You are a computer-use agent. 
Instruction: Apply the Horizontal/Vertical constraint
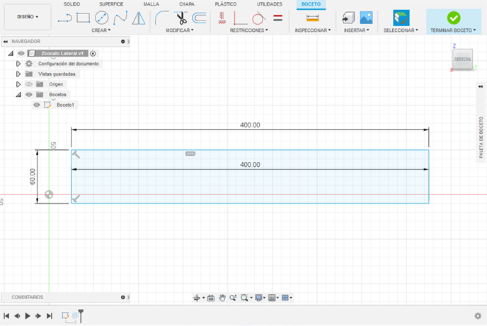240,18
